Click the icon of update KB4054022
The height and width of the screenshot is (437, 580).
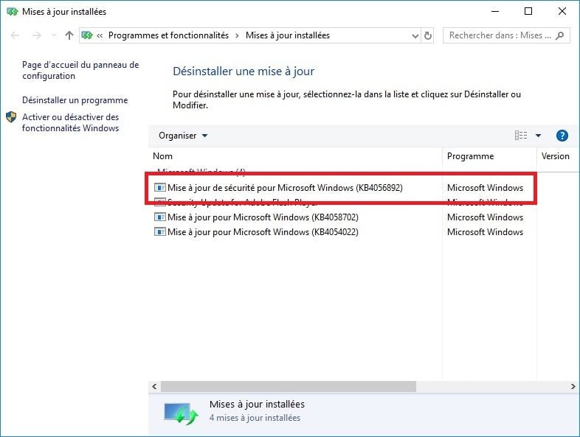click(160, 232)
